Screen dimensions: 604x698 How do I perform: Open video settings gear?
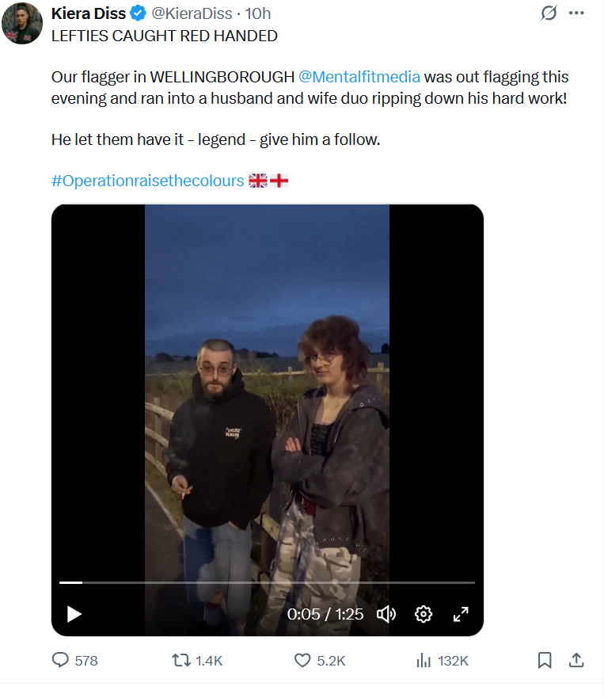click(x=423, y=614)
